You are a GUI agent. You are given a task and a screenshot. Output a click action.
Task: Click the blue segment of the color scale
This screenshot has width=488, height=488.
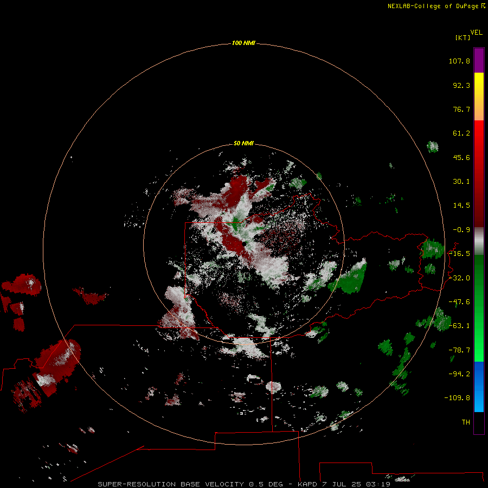click(x=479, y=387)
